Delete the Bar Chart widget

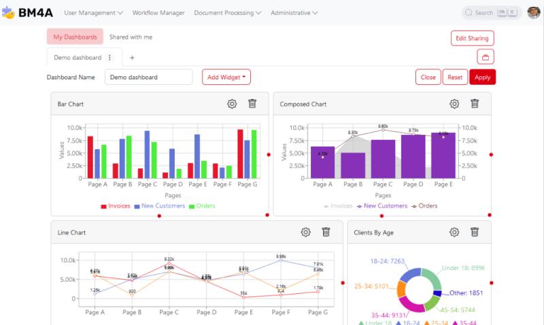[252, 104]
